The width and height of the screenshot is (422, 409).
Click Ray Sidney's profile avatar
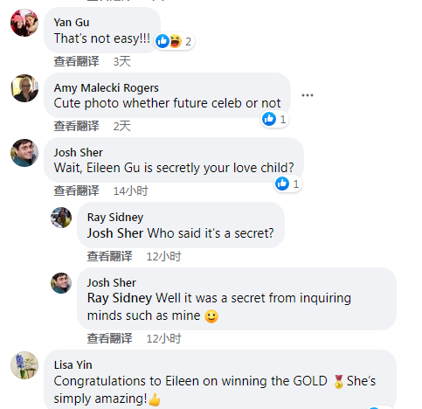[61, 218]
